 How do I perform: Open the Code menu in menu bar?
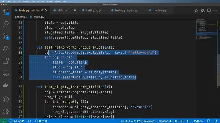[x=8, y=1]
